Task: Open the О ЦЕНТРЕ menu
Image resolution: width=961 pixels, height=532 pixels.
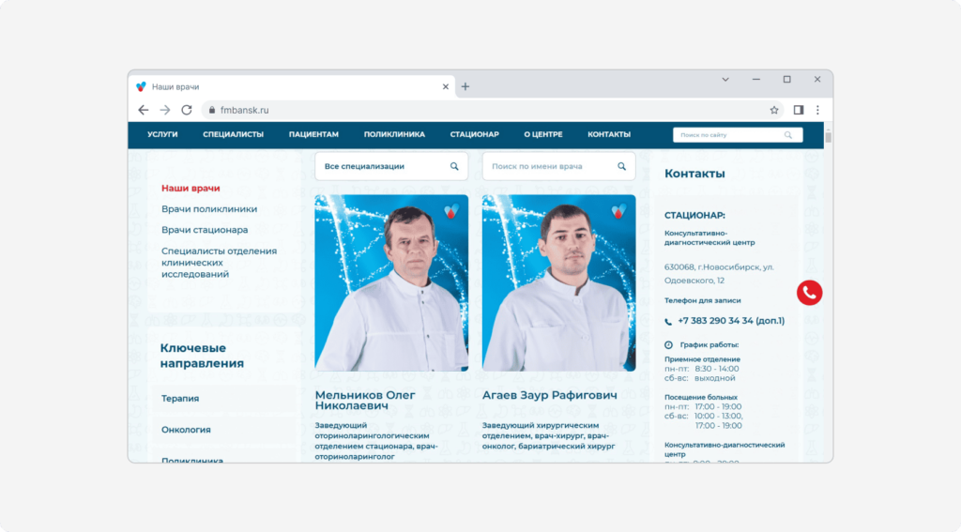Action: coord(543,134)
